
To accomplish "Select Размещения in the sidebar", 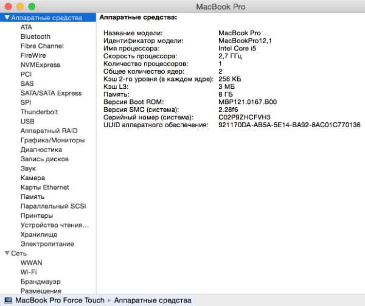I will tap(41, 291).
